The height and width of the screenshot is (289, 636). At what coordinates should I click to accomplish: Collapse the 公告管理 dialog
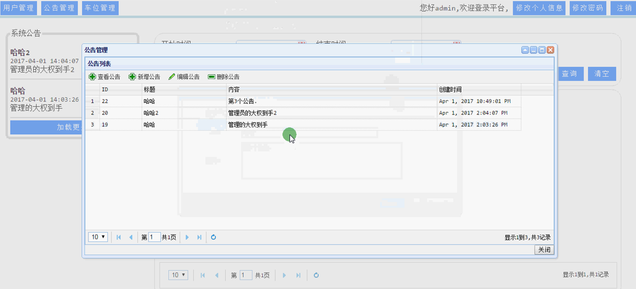tap(525, 50)
